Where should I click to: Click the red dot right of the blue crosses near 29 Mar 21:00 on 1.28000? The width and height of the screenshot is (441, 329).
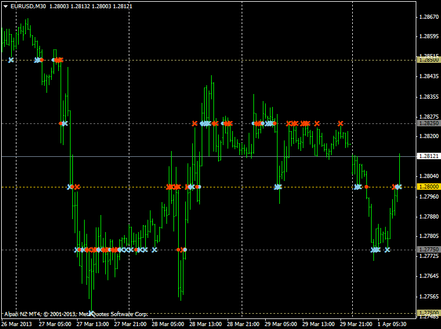click(x=366, y=187)
